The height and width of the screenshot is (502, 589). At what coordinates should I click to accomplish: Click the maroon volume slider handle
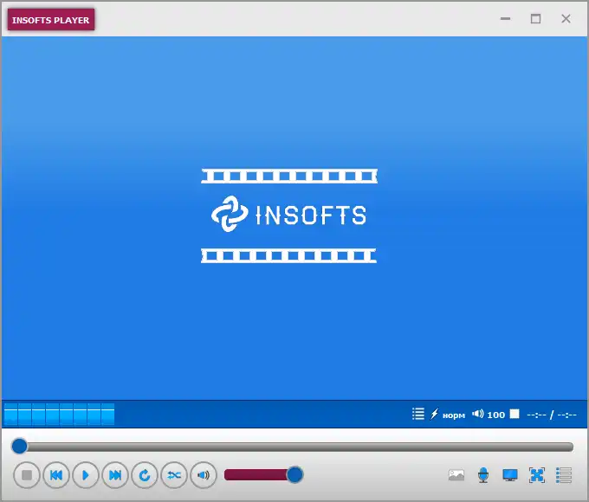pos(294,475)
